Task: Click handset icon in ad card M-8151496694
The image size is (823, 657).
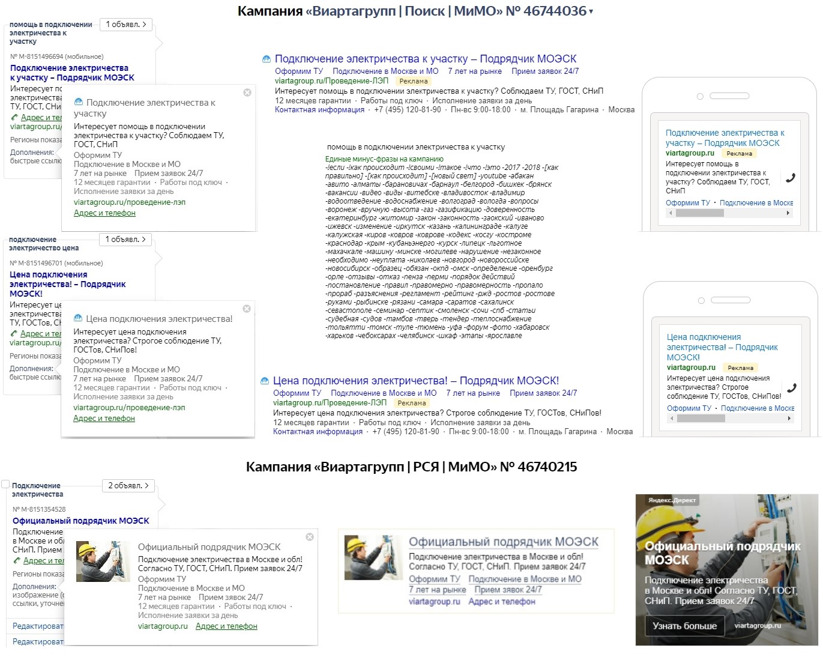Action: 14,118
